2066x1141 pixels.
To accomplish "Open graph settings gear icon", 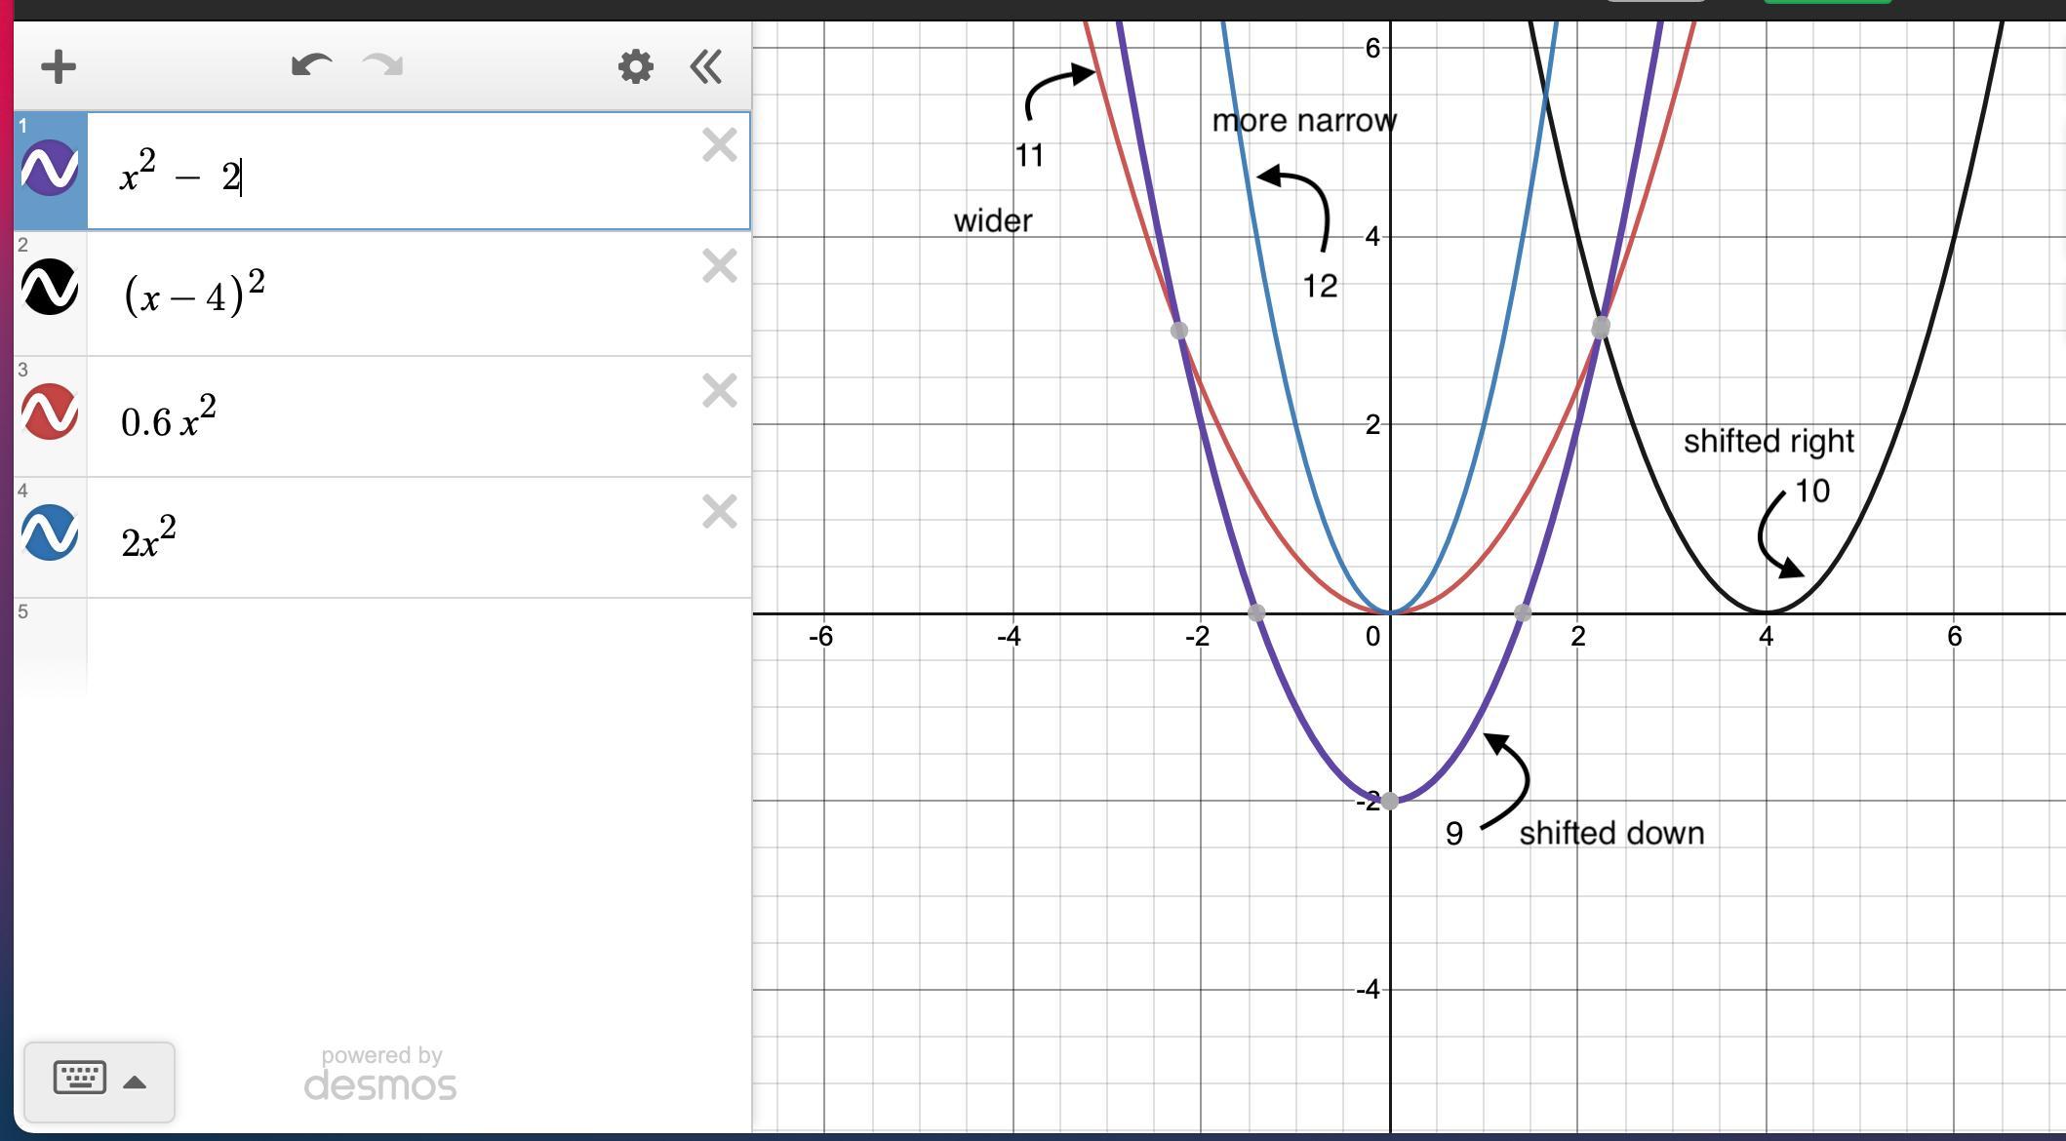I will tap(636, 67).
